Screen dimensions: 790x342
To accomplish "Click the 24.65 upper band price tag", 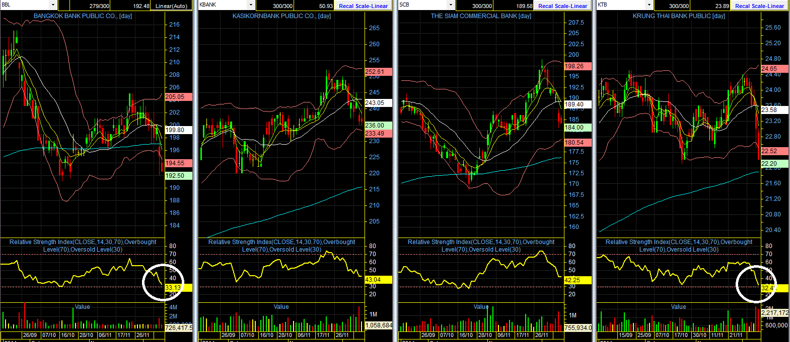I will coord(774,69).
